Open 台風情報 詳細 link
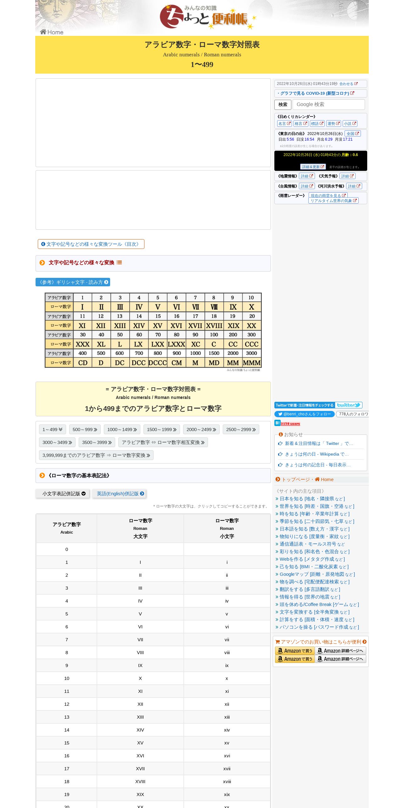Screen dimensions: 404x808 [307, 186]
